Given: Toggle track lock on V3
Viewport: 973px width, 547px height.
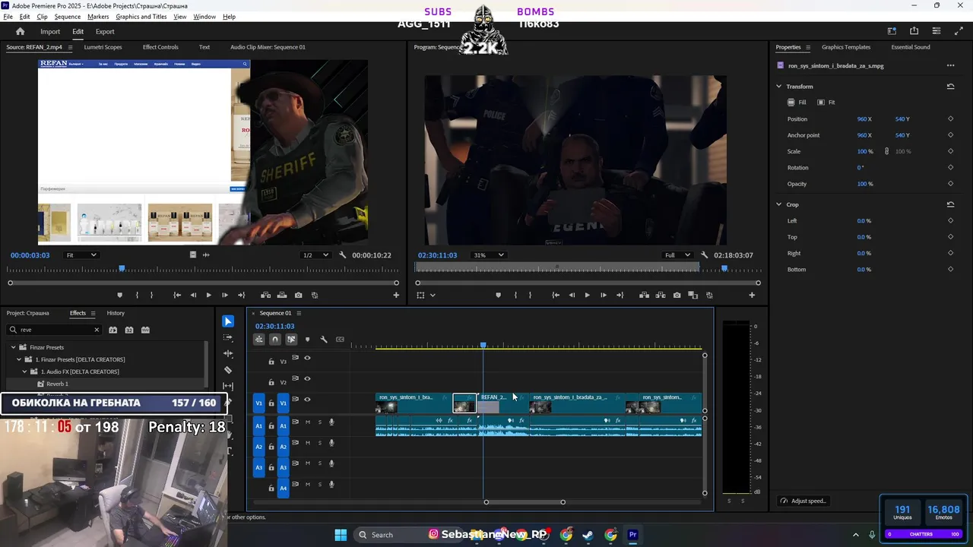Looking at the screenshot, I should point(271,362).
